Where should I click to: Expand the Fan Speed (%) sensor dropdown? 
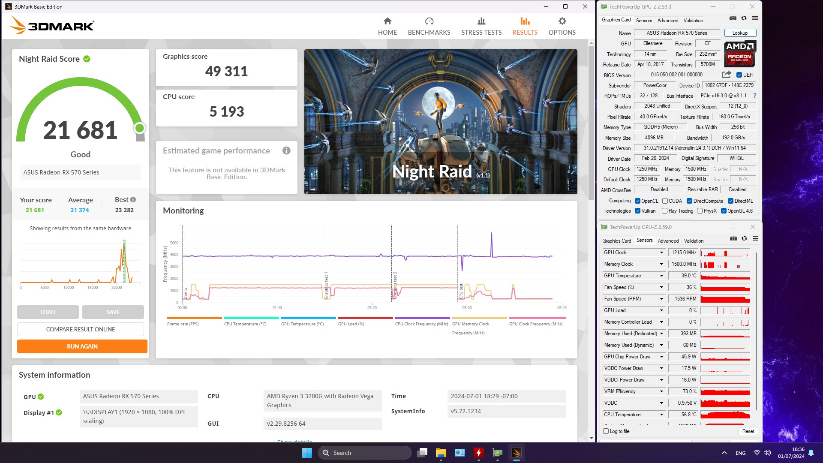(661, 287)
